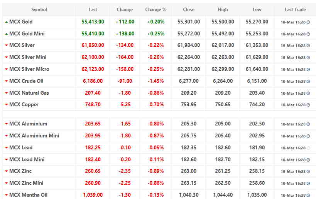
Task: Select MCX Zinc low value 258.15
Action: (x=257, y=171)
